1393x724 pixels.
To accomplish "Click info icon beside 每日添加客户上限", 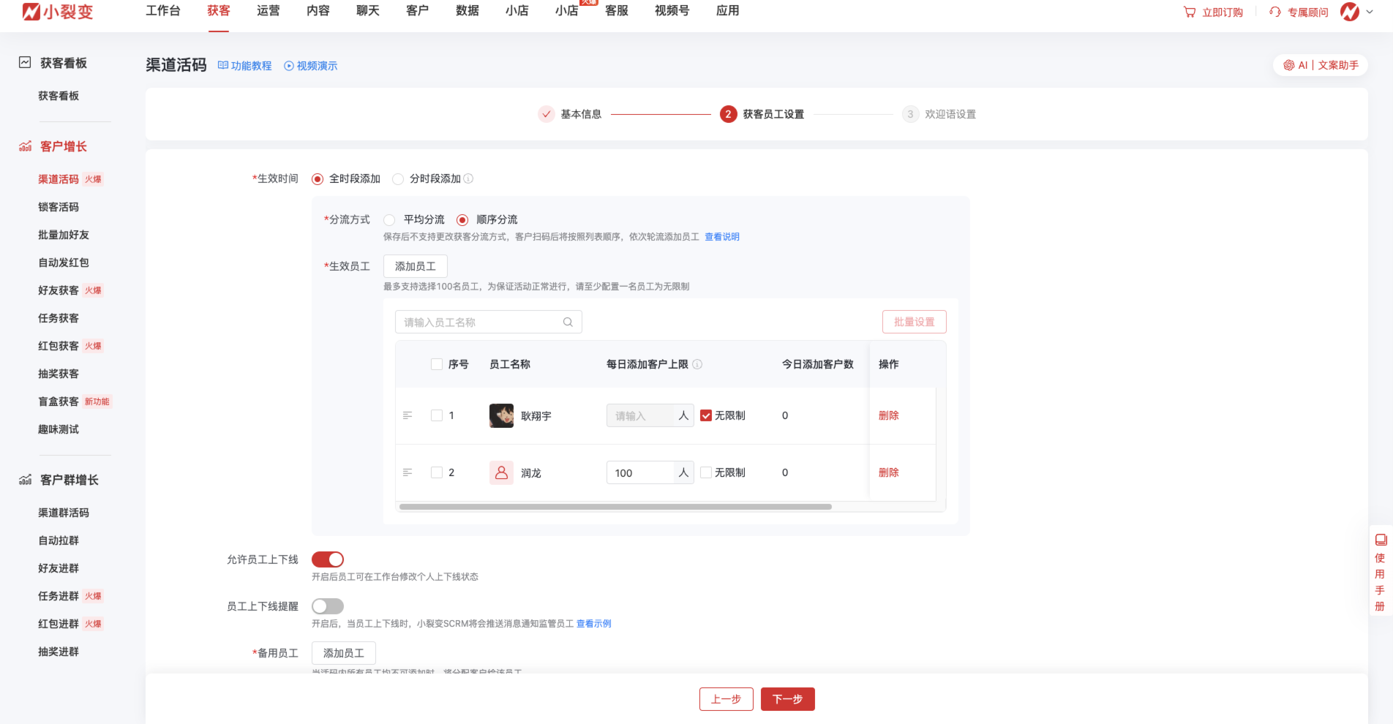I will [697, 364].
